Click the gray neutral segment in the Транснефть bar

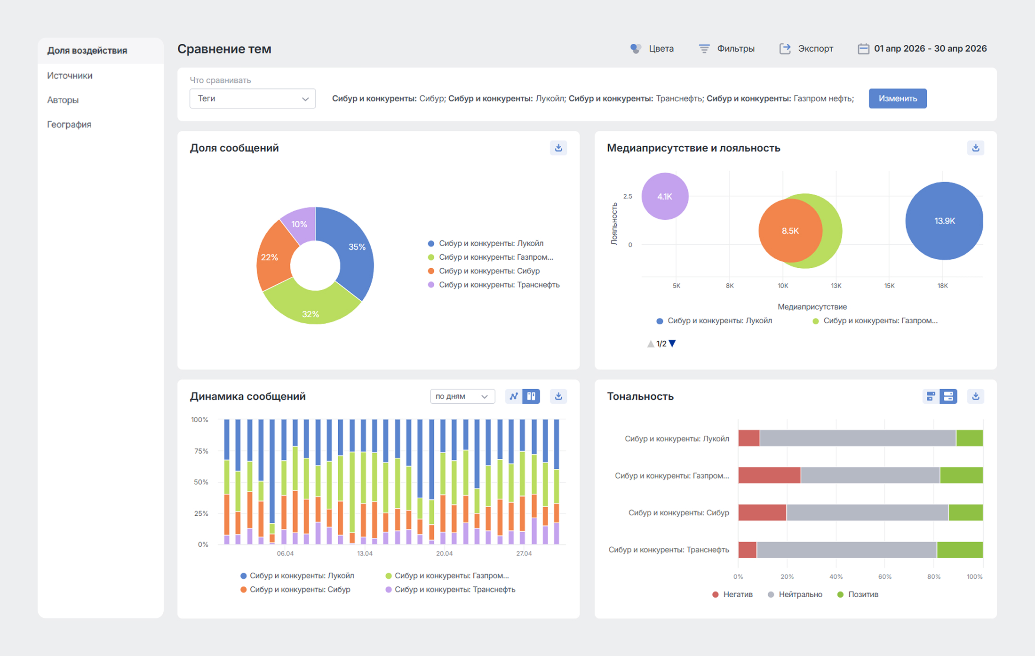click(x=846, y=550)
